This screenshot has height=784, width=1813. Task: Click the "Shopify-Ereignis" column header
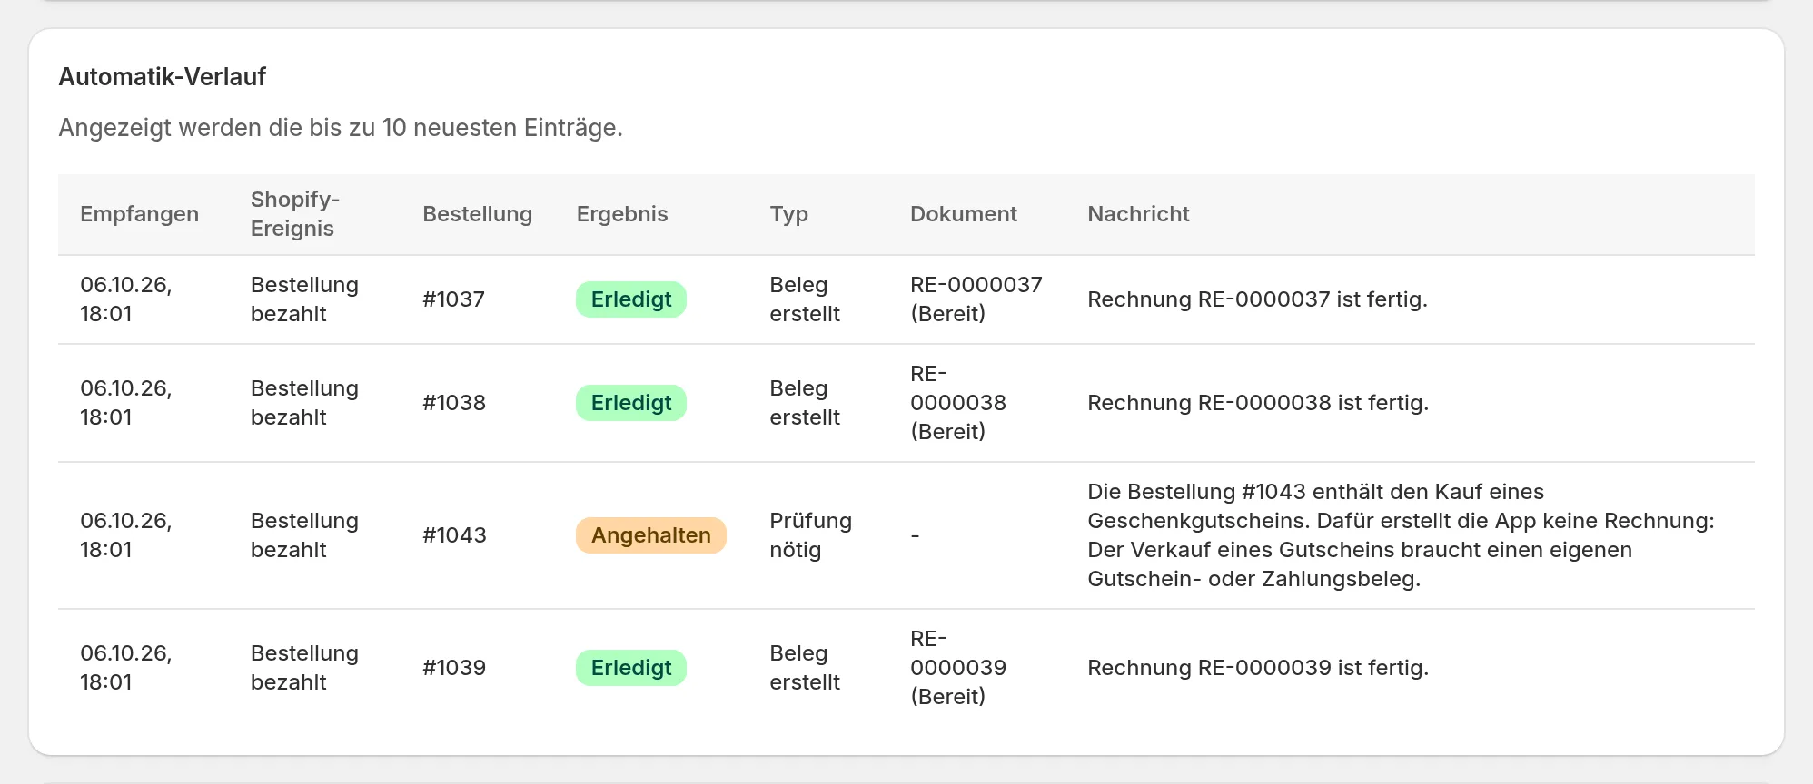pyautogui.click(x=295, y=214)
